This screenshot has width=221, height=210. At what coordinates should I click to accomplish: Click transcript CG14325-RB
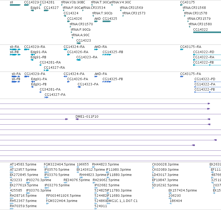(x=107, y=55)
